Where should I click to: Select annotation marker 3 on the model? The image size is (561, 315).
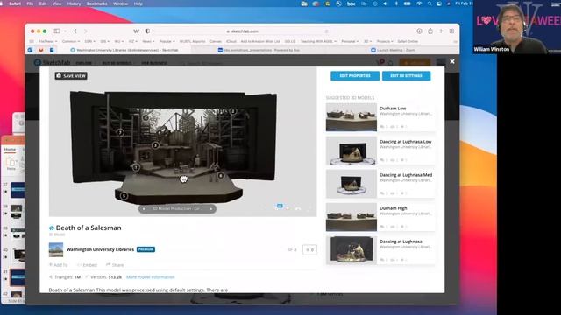click(155, 145)
